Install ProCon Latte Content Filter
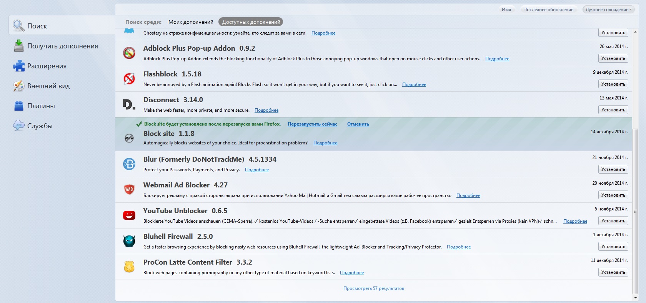The image size is (646, 303). point(613,272)
